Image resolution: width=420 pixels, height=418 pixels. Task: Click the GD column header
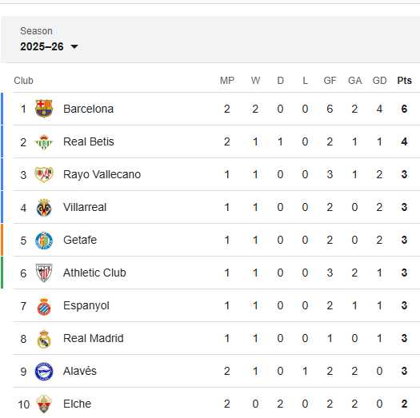point(379,81)
